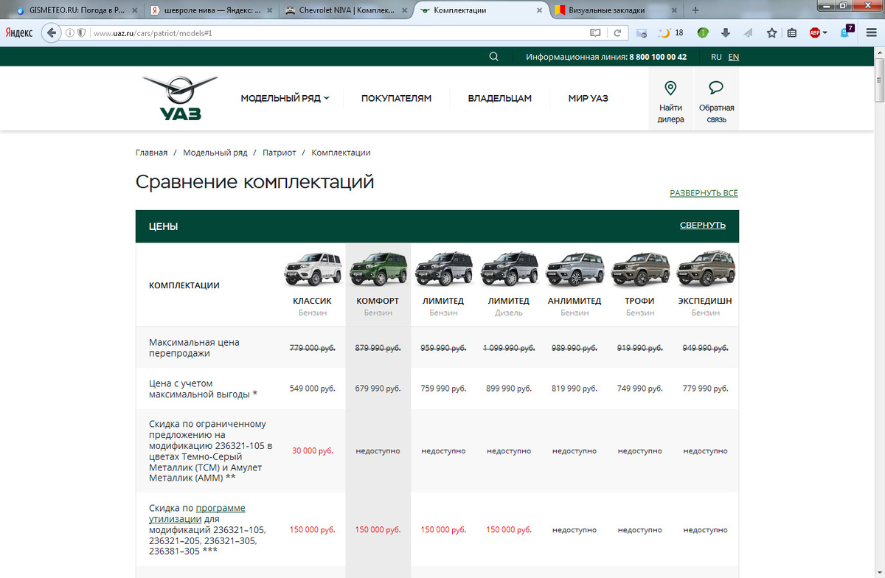Click the Adblock Plus icon
Viewport: 885px width, 578px height.
[x=815, y=33]
